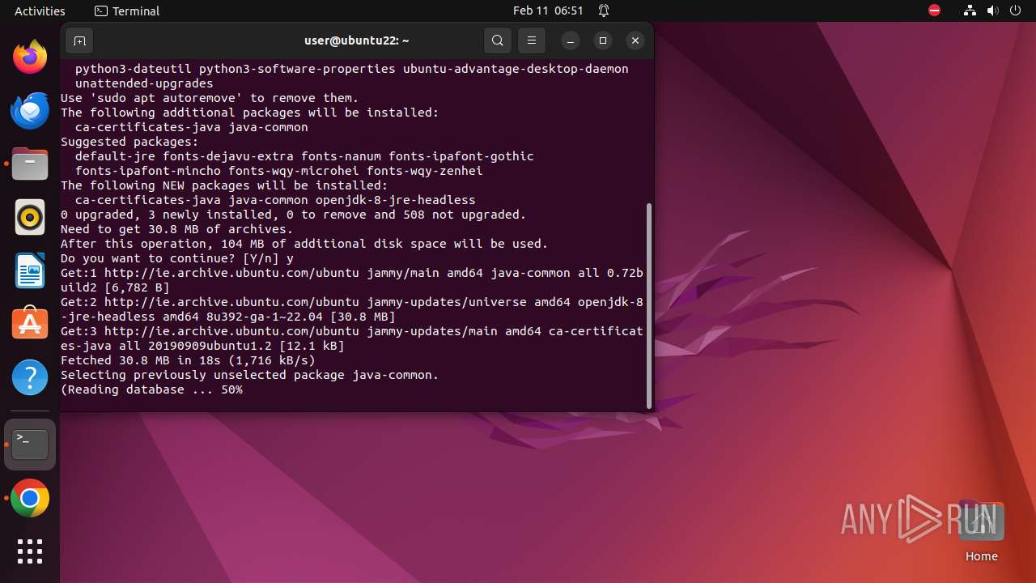This screenshot has width=1036, height=583.
Task: Open the Files manager in dock
Action: (30, 164)
